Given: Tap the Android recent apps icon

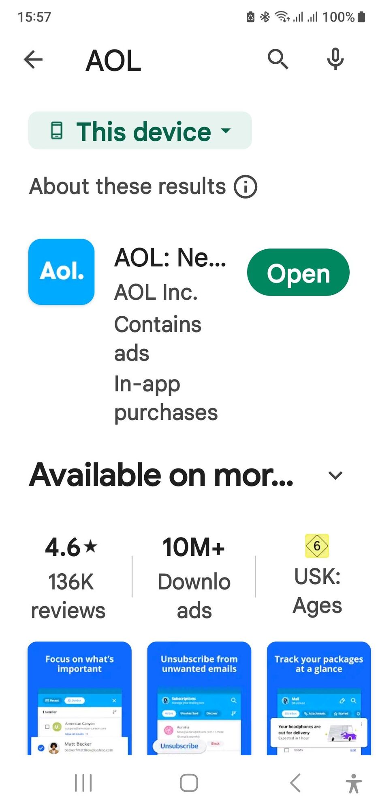Looking at the screenshot, I should point(83,783).
